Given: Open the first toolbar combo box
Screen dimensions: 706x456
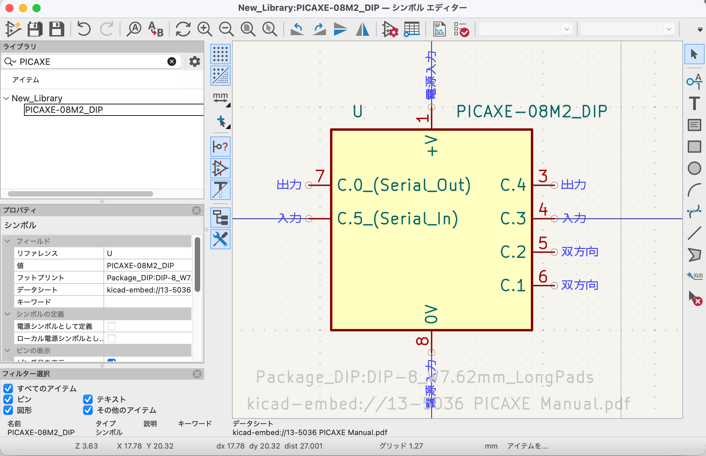Looking at the screenshot, I should click(526, 29).
